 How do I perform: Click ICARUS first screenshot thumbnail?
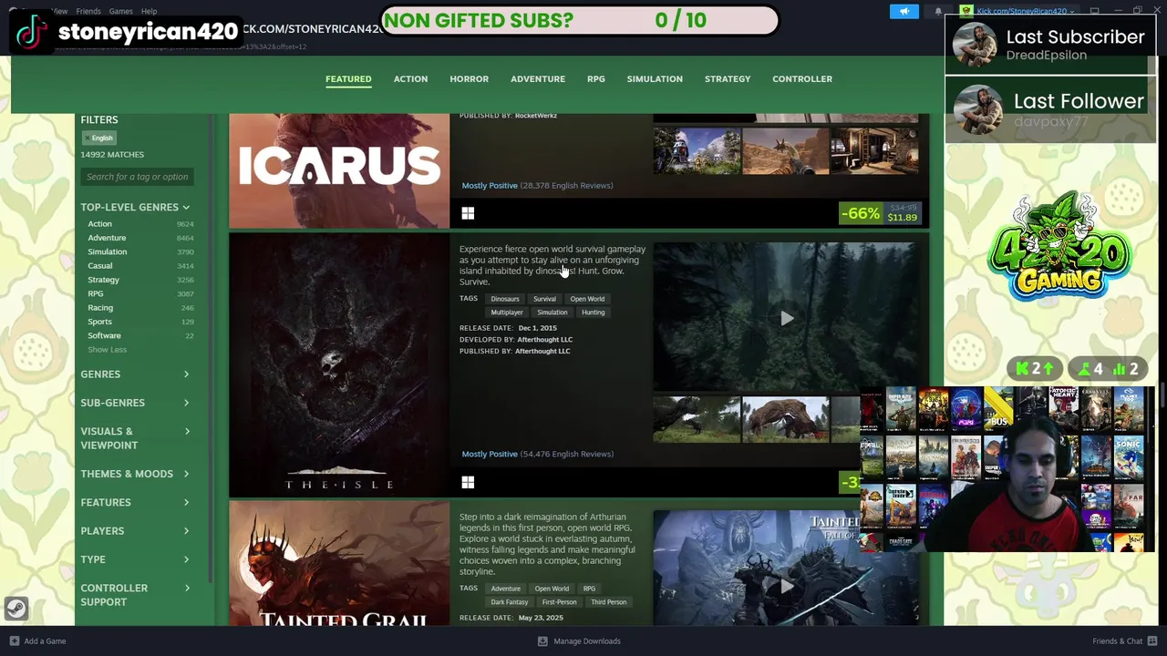697,150
